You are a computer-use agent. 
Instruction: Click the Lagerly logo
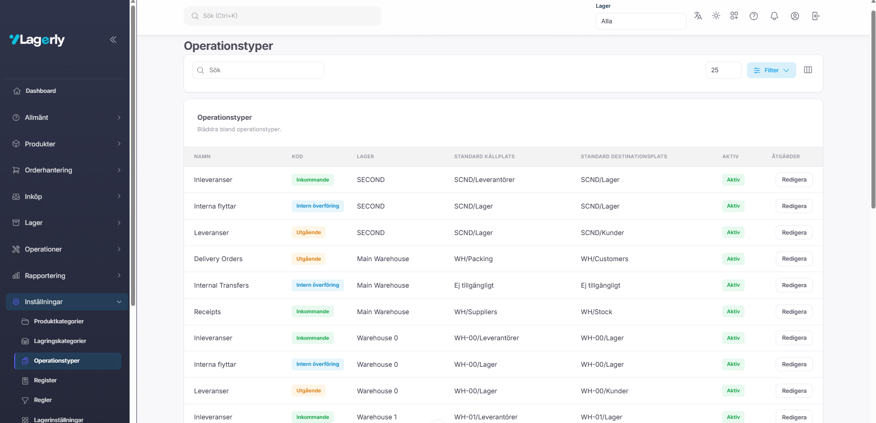point(37,40)
